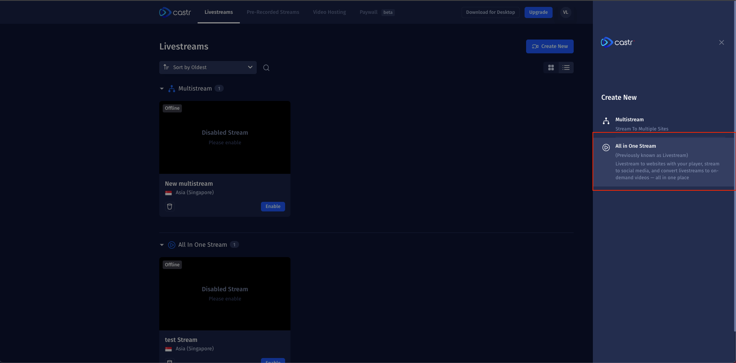The image size is (736, 363).
Task: Enable the New multistream
Action: click(273, 206)
